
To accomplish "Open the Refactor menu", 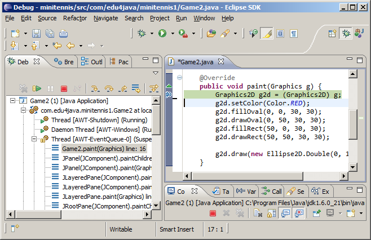I will pos(75,18).
